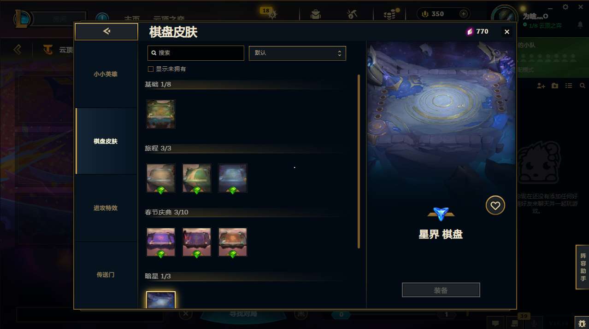
Task: Switch to the 进攻特效 tab
Action: pos(106,208)
